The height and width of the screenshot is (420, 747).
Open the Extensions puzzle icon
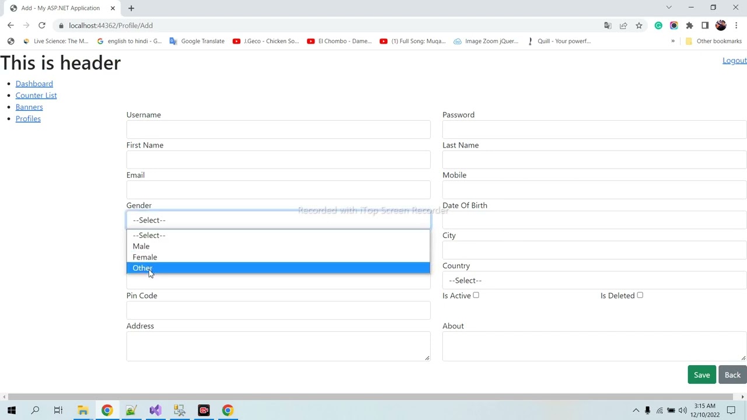[x=689, y=26]
